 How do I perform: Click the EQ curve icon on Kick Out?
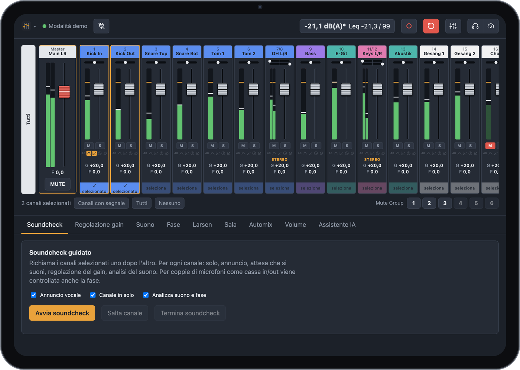point(120,153)
